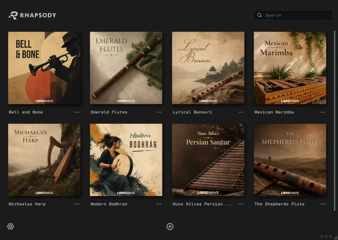The height and width of the screenshot is (240, 338).
Task: Click the add library plus icon
Action: coord(170,226)
